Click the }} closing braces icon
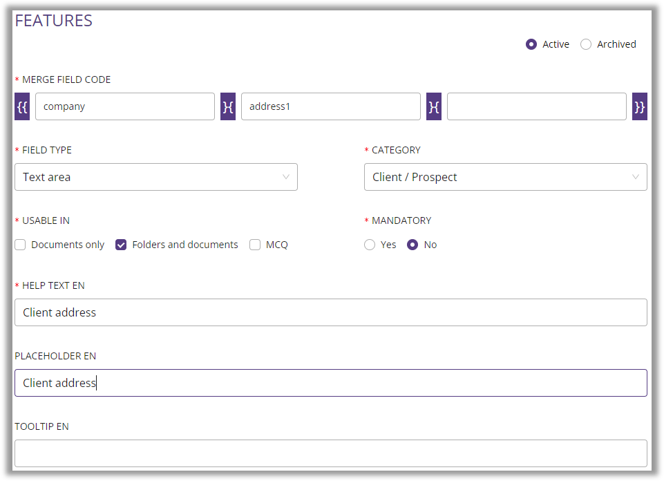 639,106
